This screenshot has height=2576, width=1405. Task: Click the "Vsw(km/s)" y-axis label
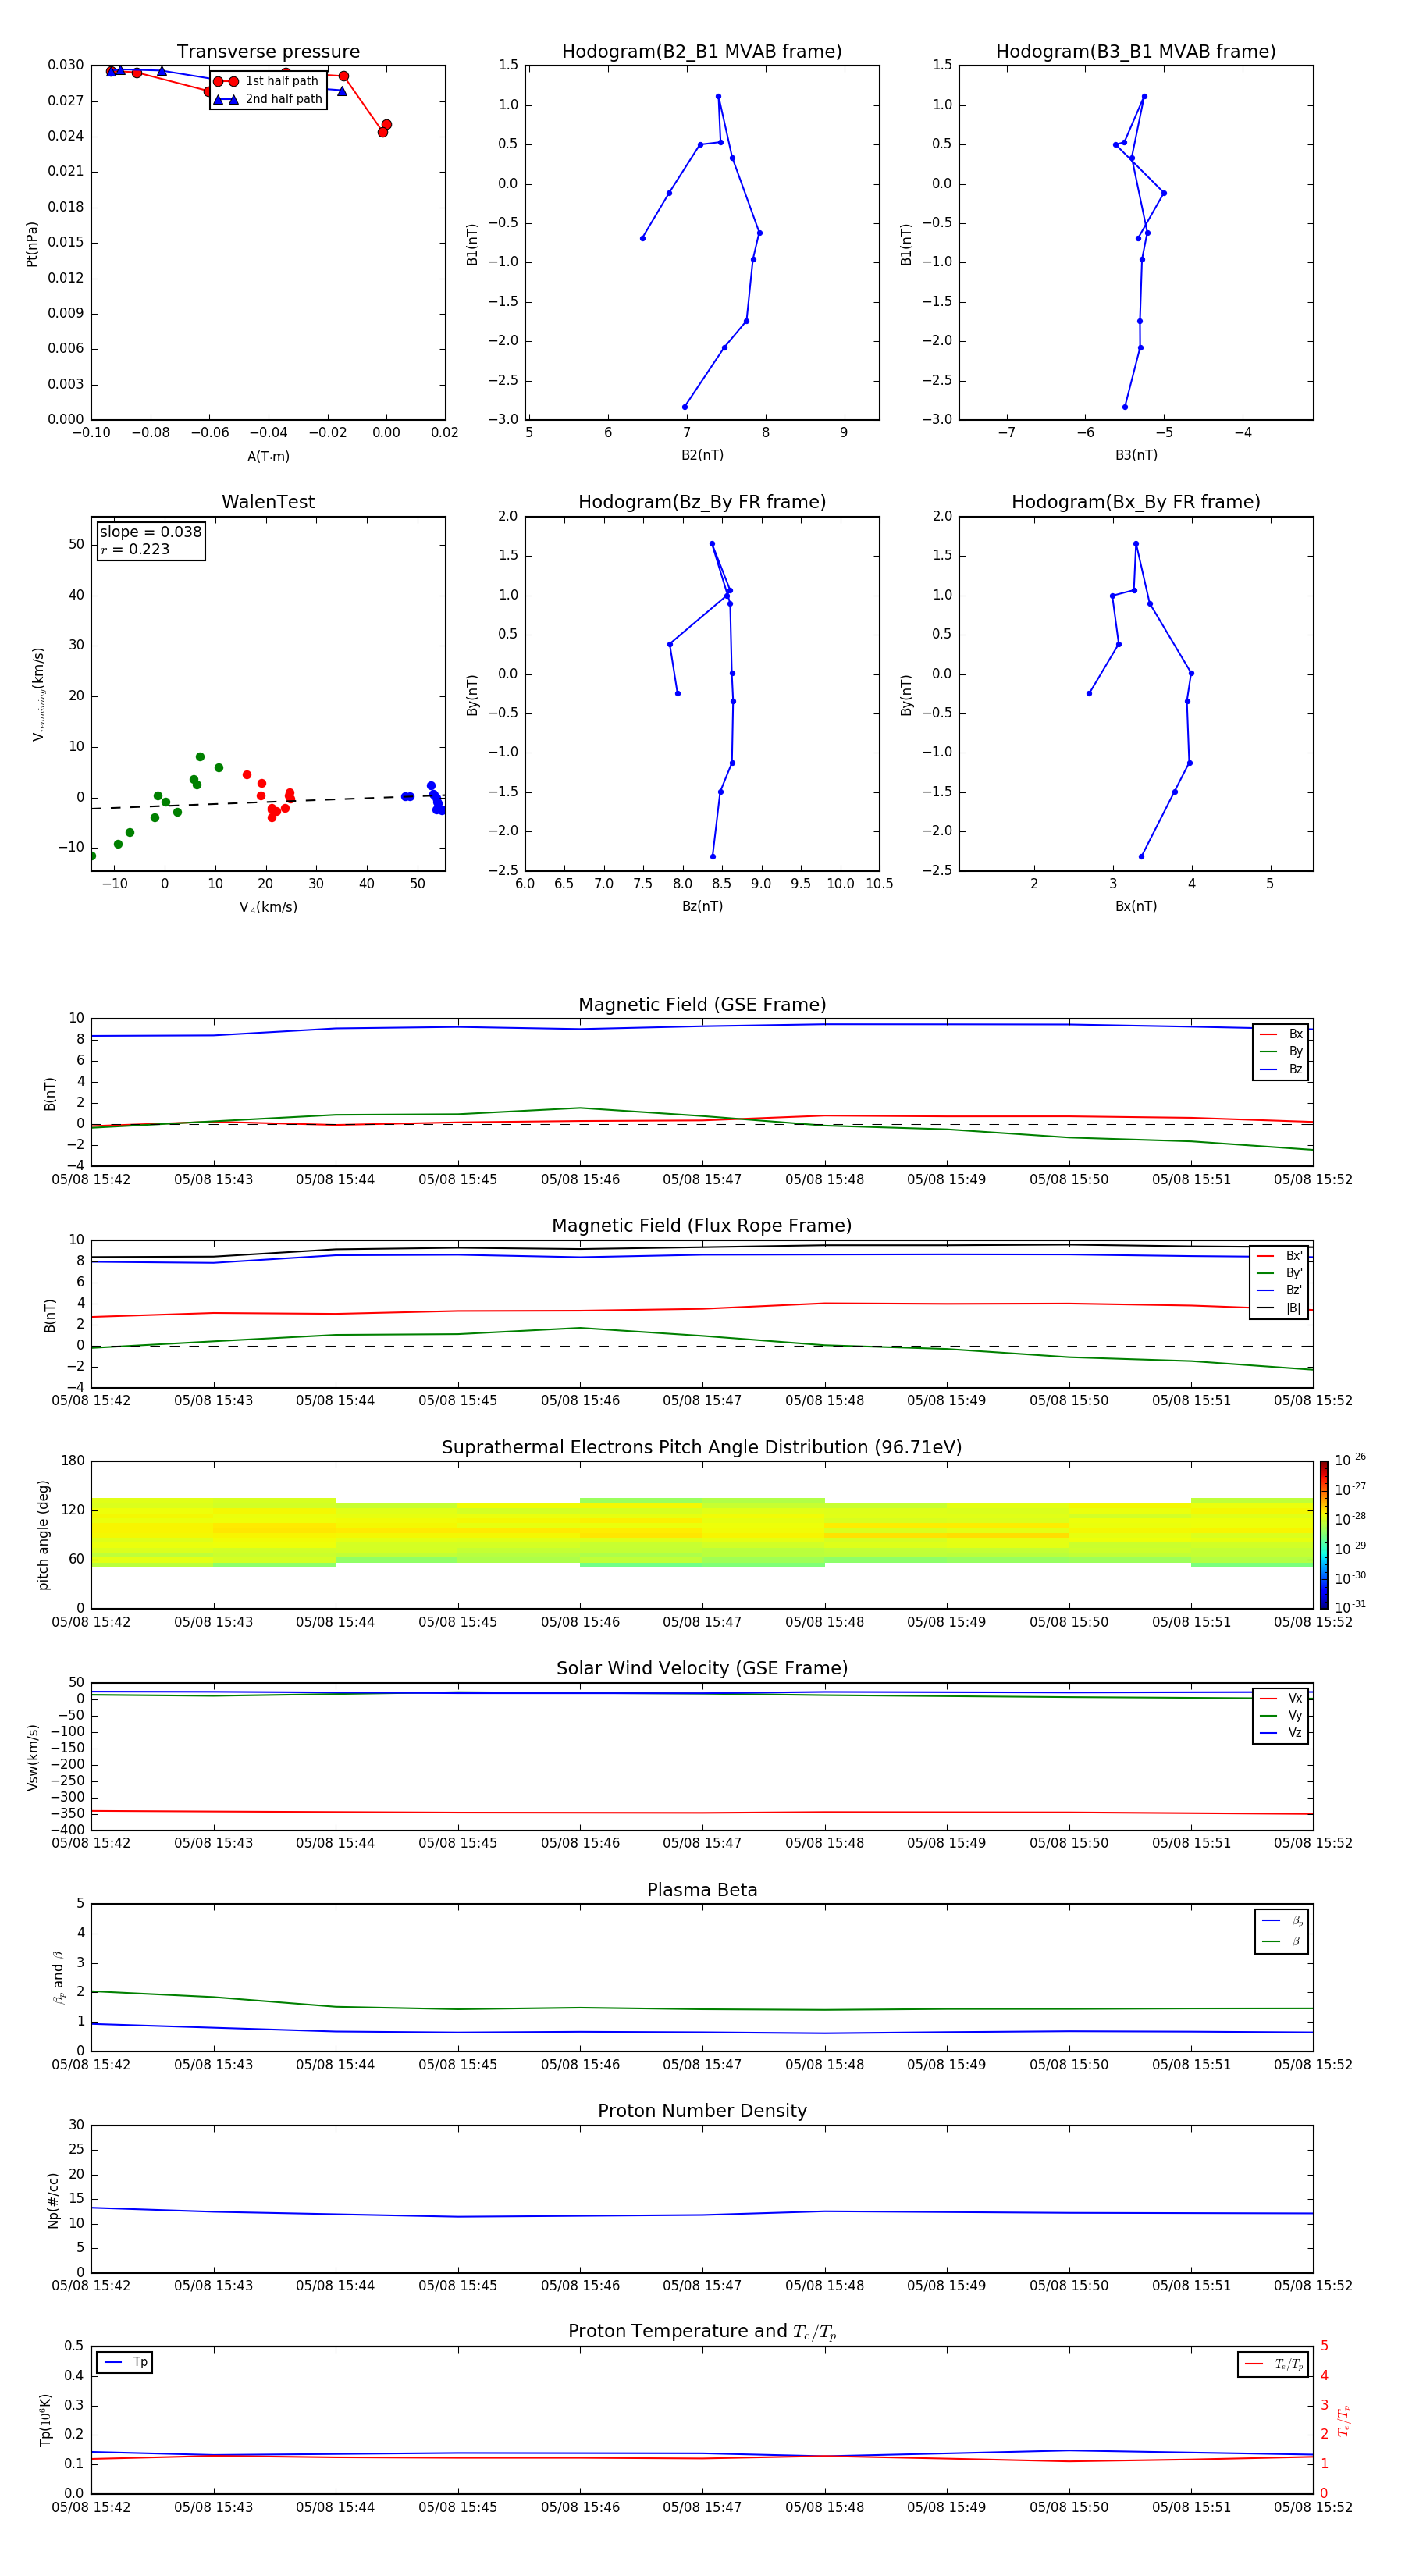tap(32, 1757)
